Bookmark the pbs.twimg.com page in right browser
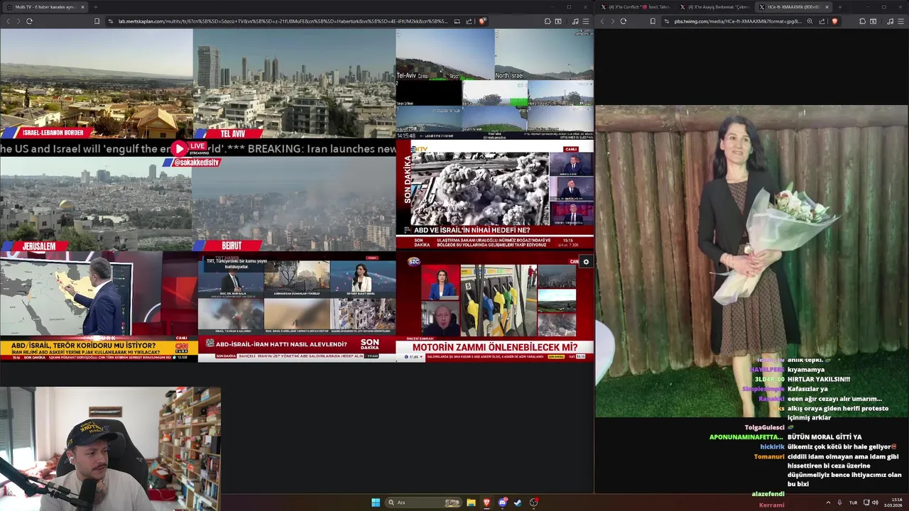Viewport: 909px width, 511px height. point(653,21)
